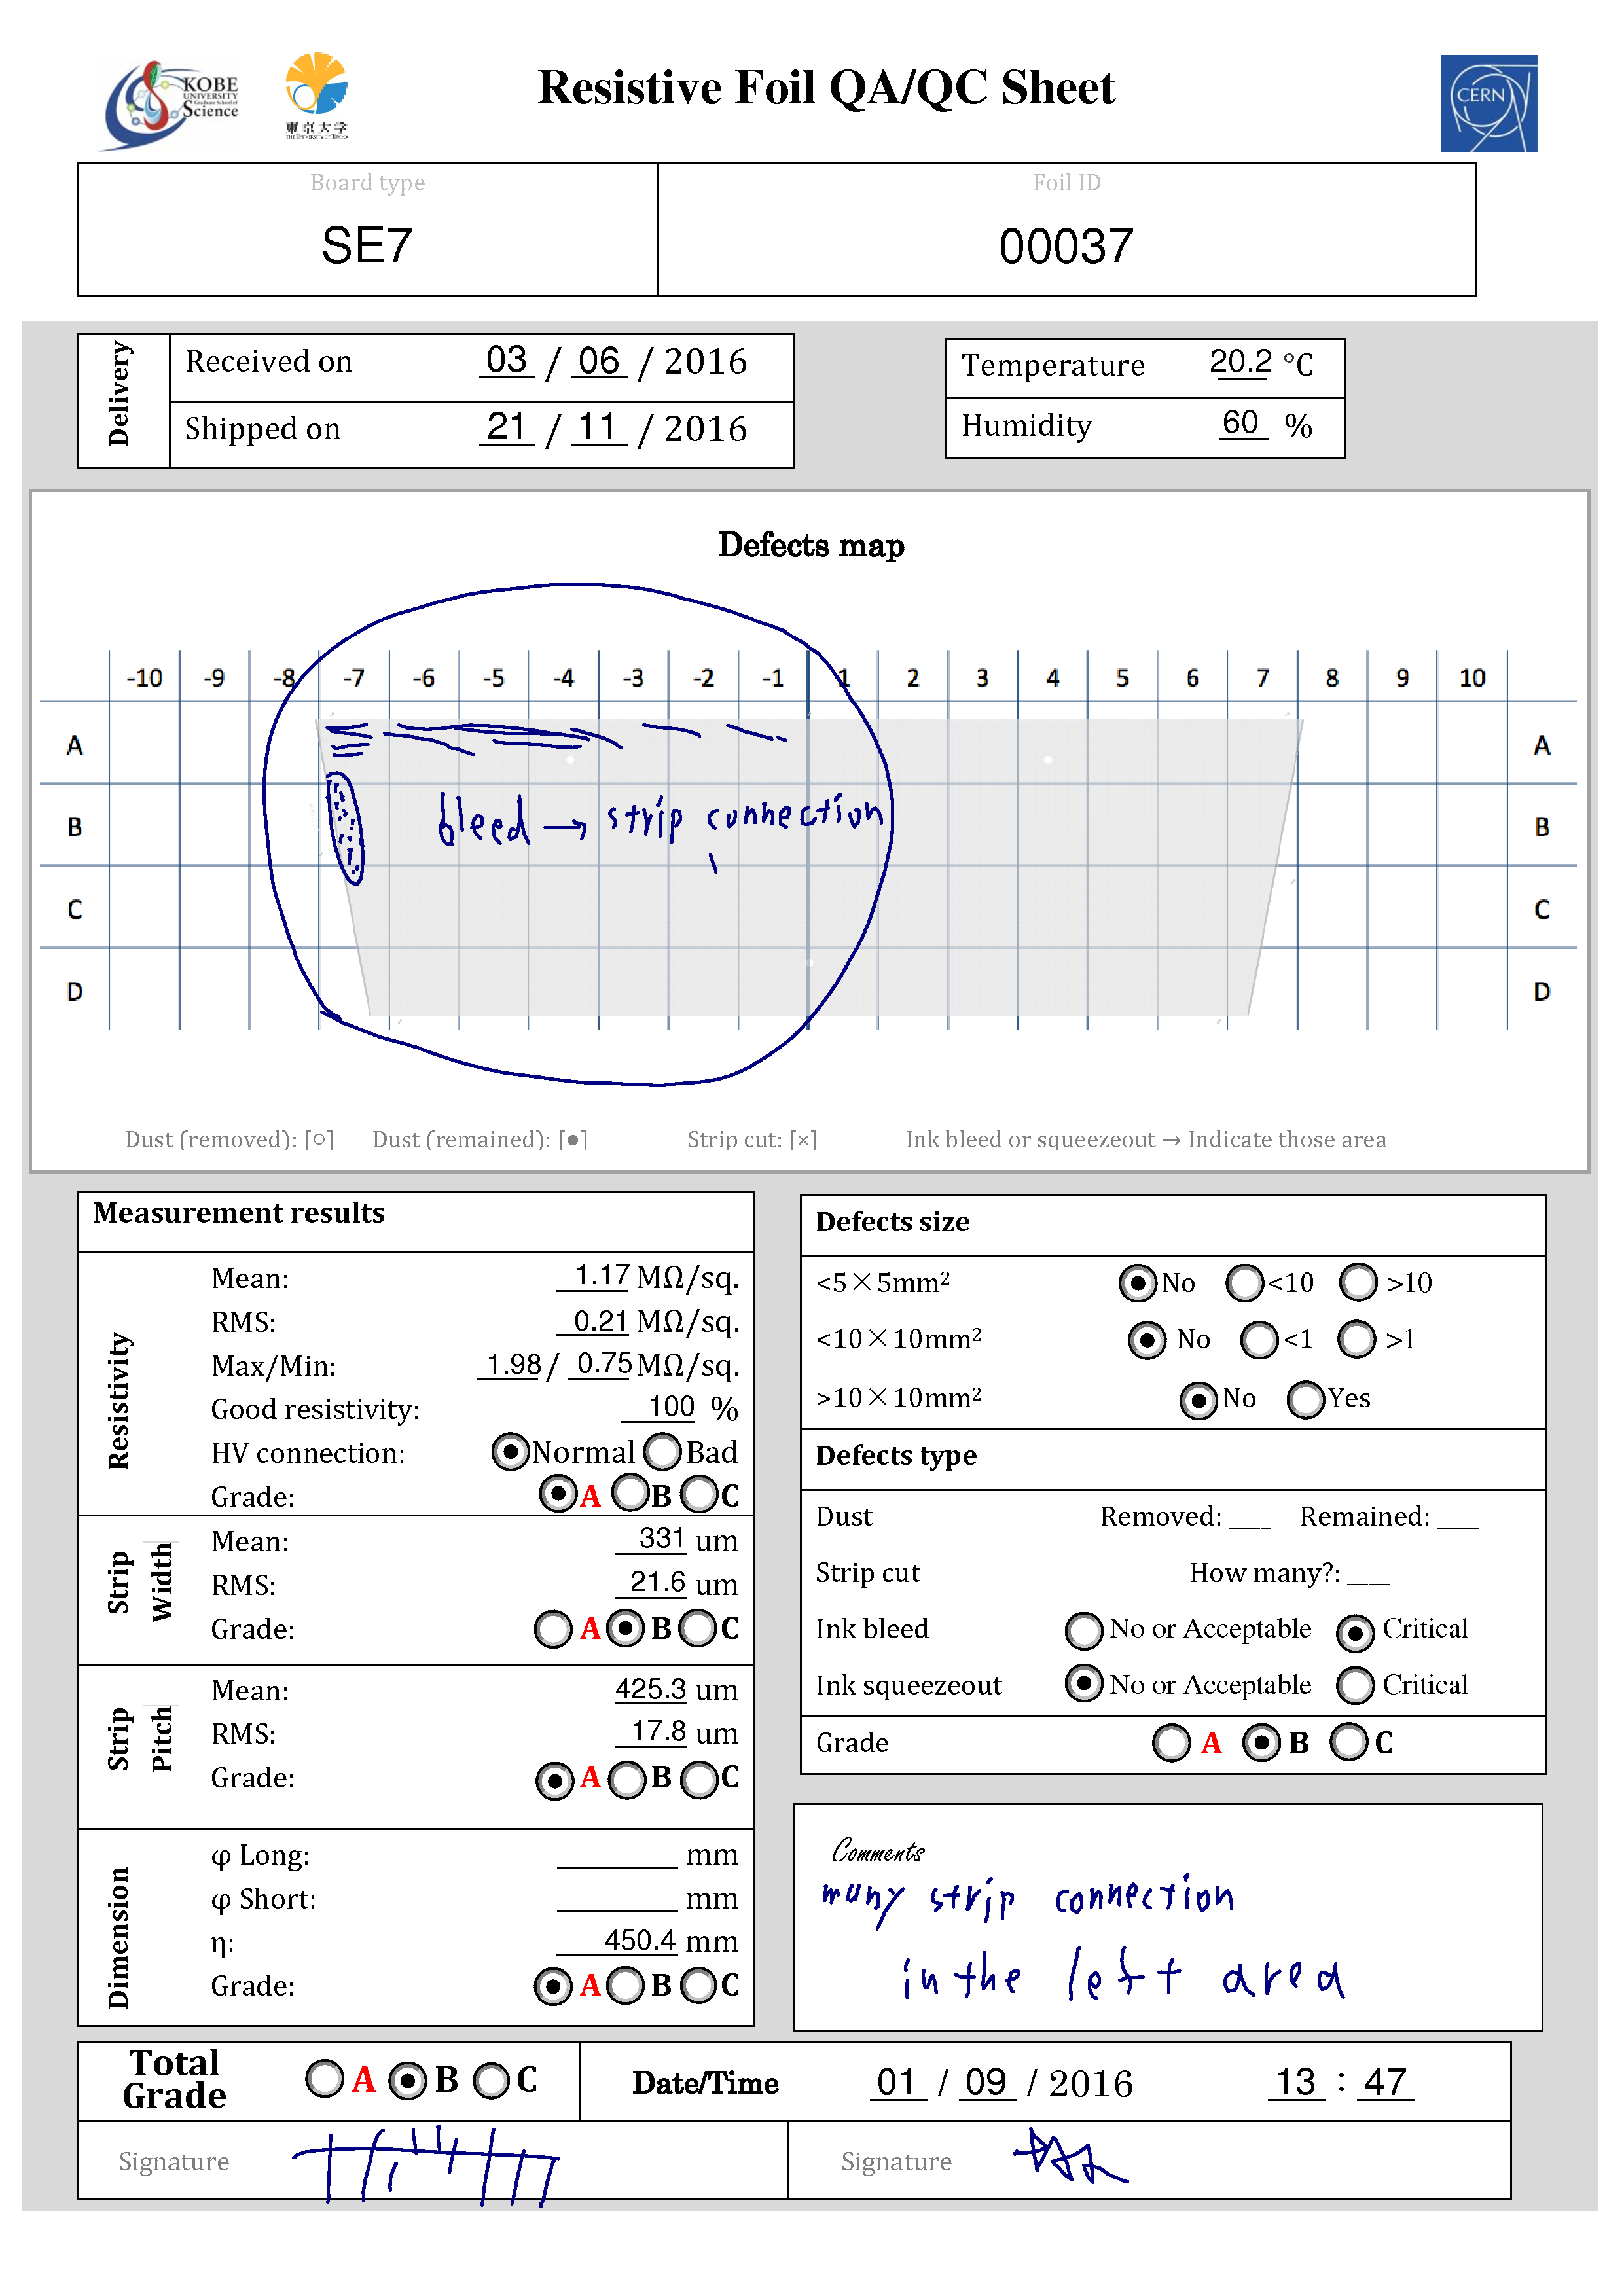
Task: Choose <1 for <10×10mm² defects
Action: [1259, 1340]
